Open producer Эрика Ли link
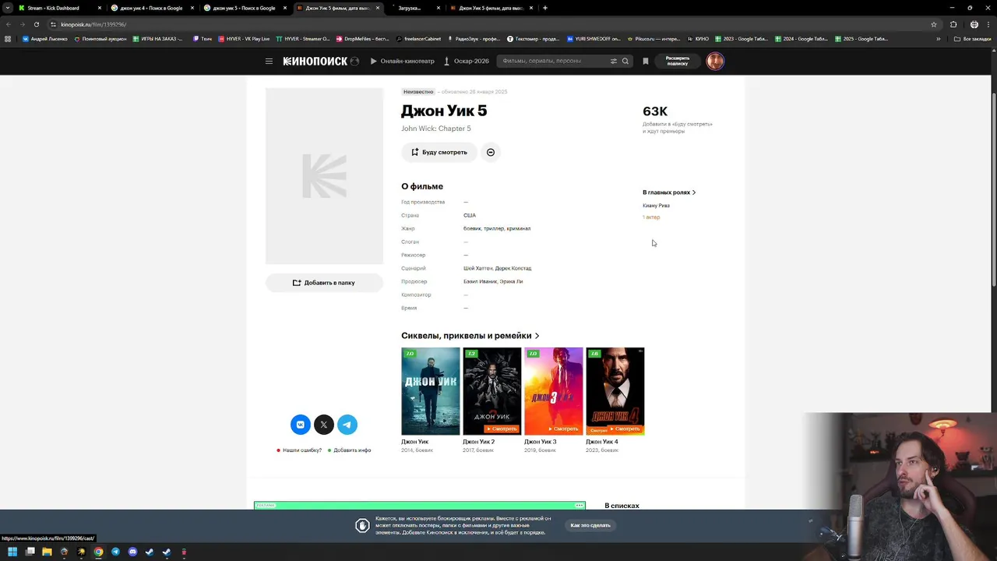Screen dimensions: 997x561 pos(512,281)
